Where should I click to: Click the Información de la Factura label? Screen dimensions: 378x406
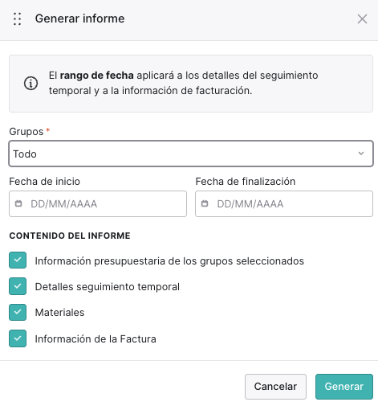pyautogui.click(x=96, y=339)
